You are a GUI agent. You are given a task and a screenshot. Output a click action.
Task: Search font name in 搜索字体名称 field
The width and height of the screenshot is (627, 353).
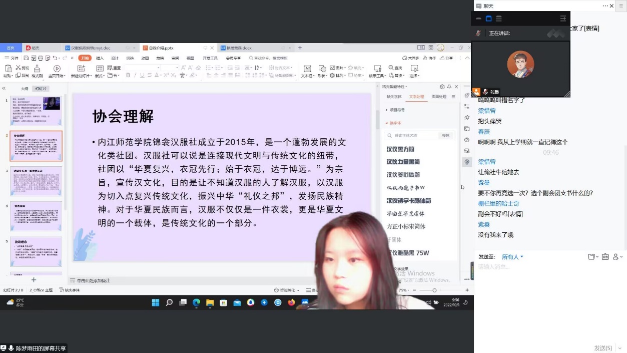(411, 136)
